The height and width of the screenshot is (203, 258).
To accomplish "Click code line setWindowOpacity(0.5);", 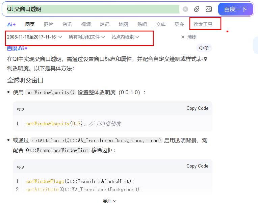I will pos(56,124).
